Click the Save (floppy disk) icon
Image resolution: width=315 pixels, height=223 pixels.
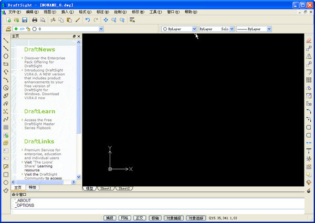click(x=24, y=20)
